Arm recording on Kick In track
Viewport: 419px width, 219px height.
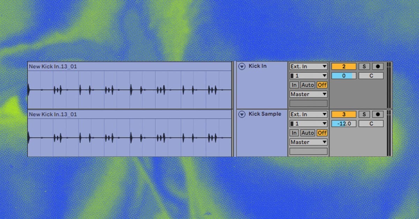pos(377,66)
